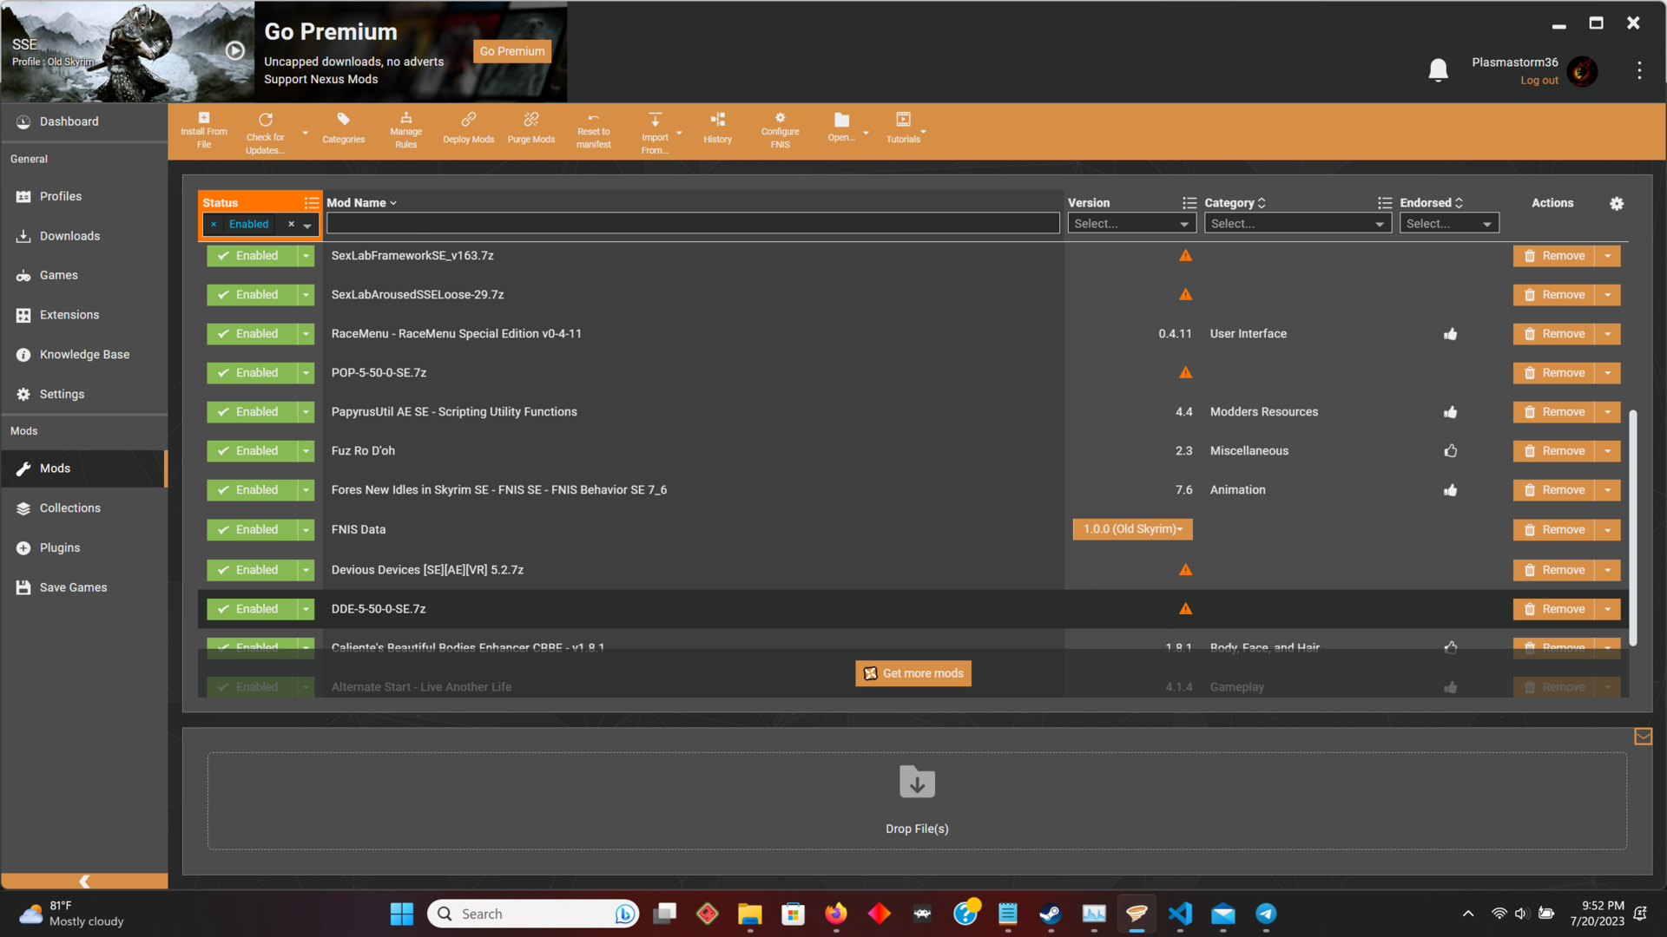Viewport: 1667px width, 937px height.
Task: Click the table settings gear icon
Action: pos(1616,203)
